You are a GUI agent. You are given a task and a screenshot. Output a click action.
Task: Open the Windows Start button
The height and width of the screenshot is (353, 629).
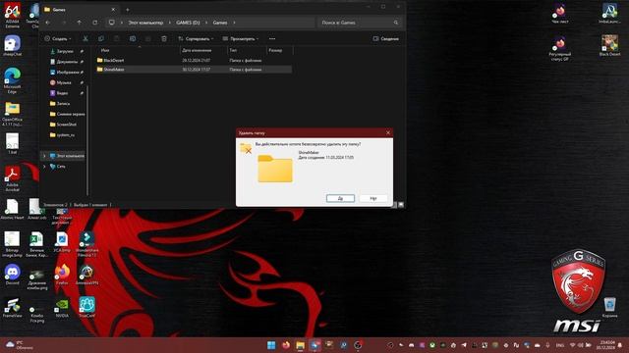pos(271,345)
